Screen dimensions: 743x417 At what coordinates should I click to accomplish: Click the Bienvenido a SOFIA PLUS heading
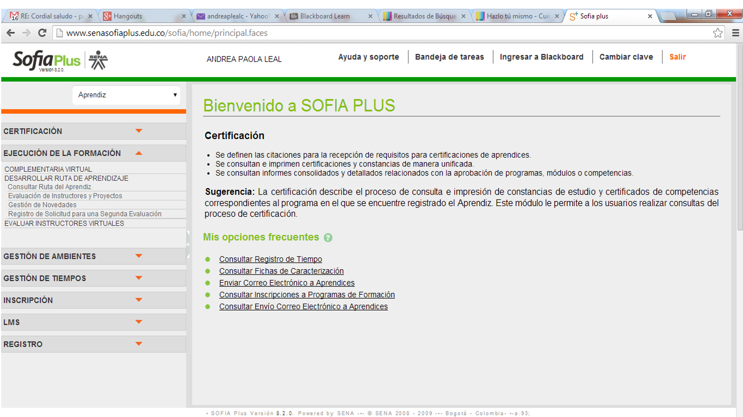pos(299,105)
